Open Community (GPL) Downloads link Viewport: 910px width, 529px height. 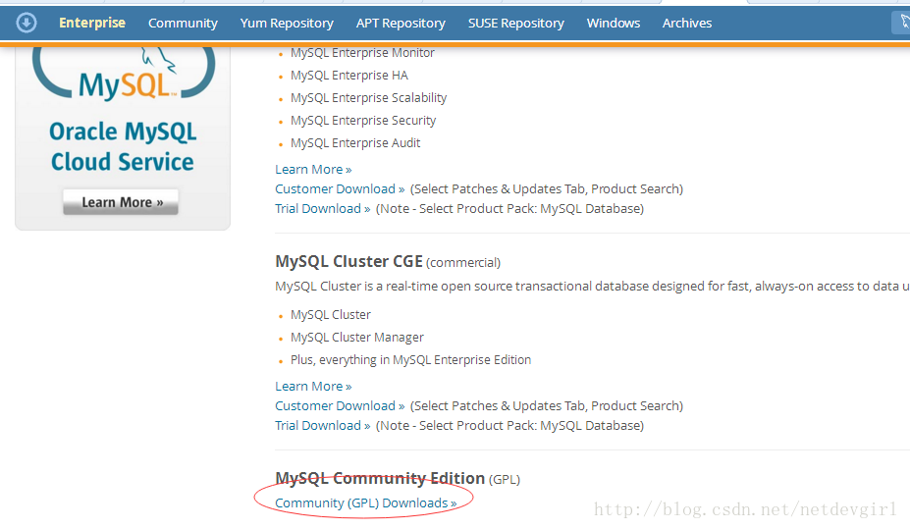(x=365, y=503)
